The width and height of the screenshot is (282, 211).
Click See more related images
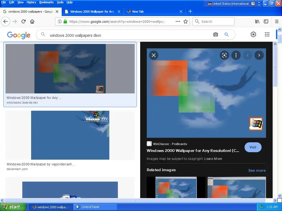click(x=257, y=170)
